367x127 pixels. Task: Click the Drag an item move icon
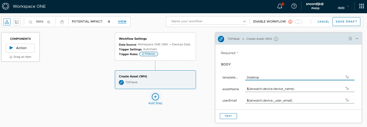click(11, 57)
